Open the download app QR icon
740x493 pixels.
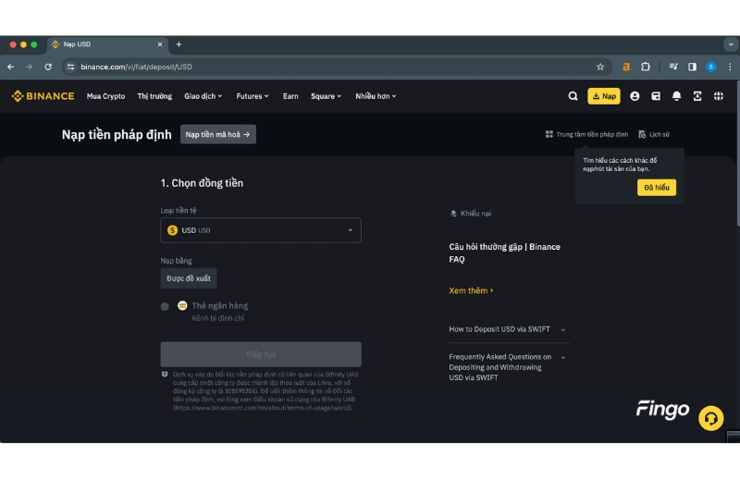pyautogui.click(x=697, y=96)
